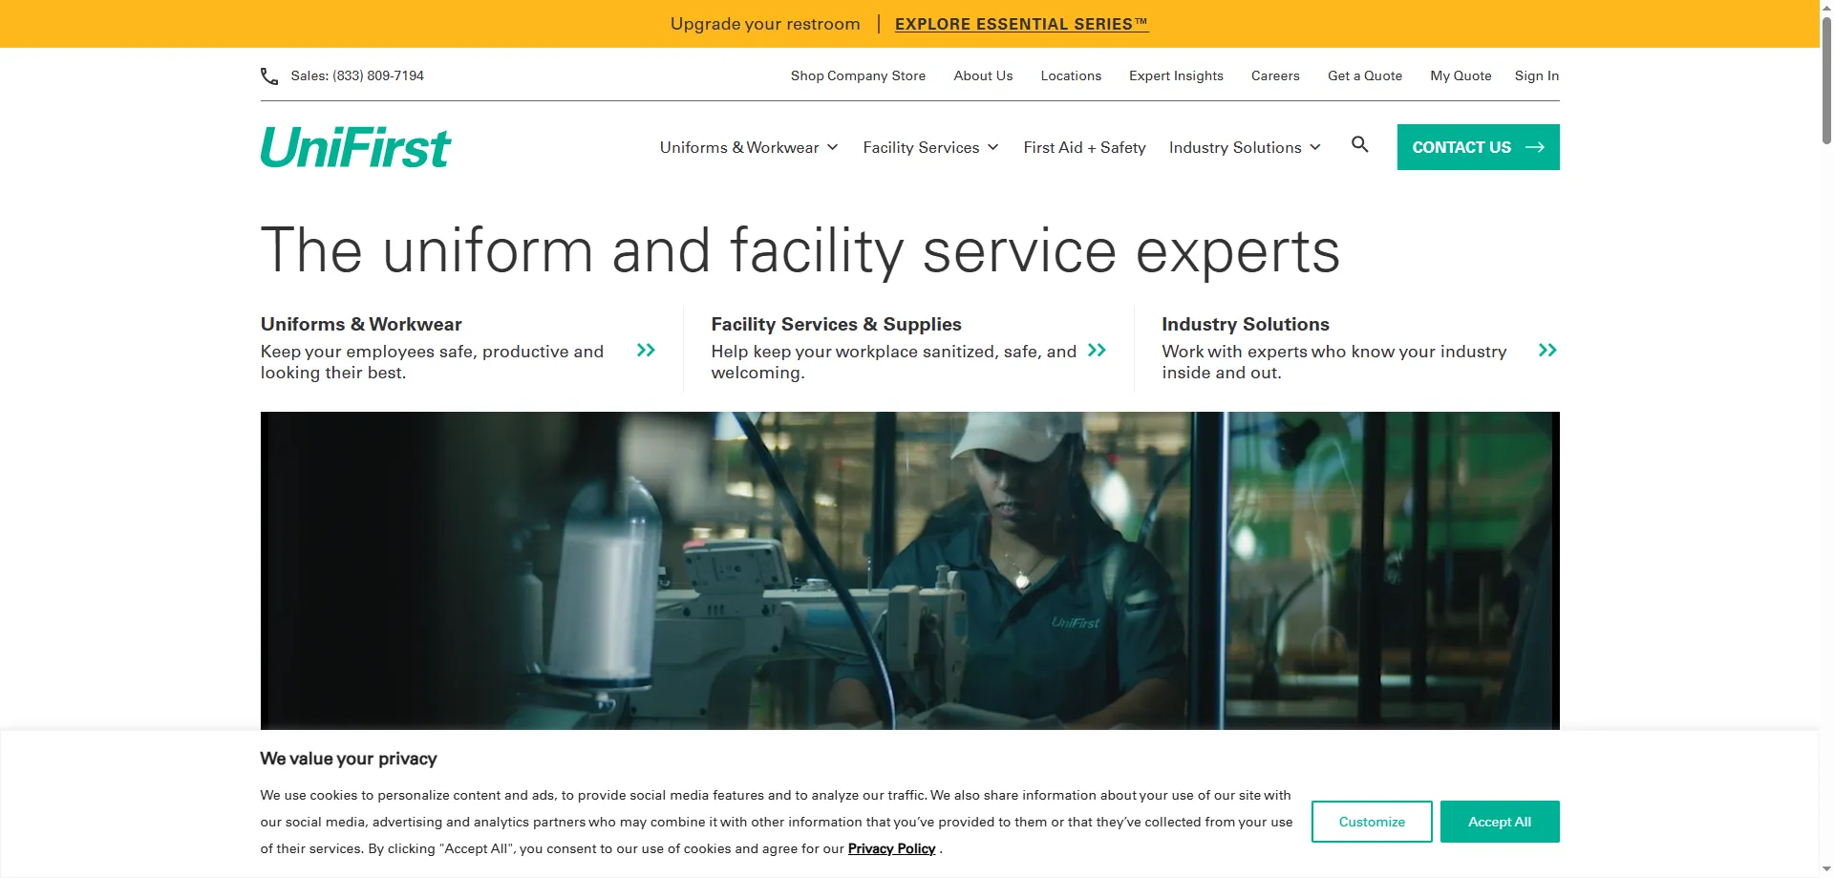This screenshot has height=878, width=1834.
Task: Visit Expert Insights
Action: pyautogui.click(x=1176, y=75)
